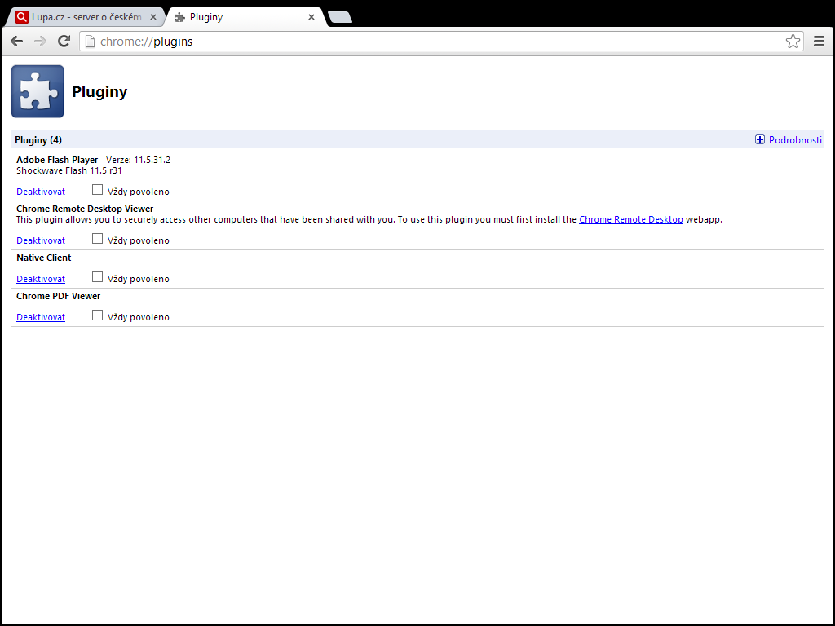Viewport: 835px width, 626px height.
Task: Click the Chrome PDF Viewer heading
Action: [x=58, y=296]
